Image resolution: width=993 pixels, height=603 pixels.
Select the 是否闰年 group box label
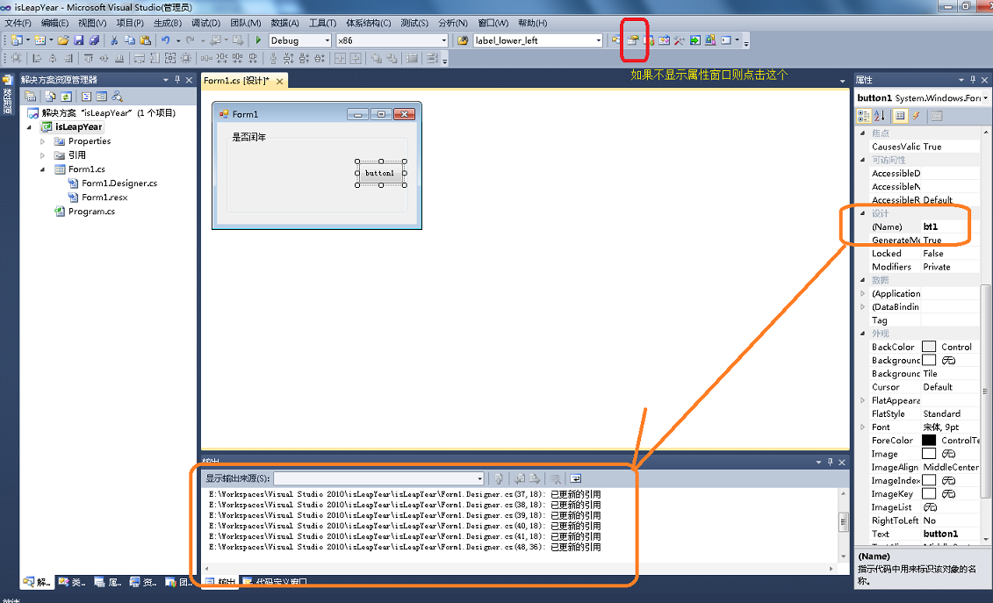248,137
